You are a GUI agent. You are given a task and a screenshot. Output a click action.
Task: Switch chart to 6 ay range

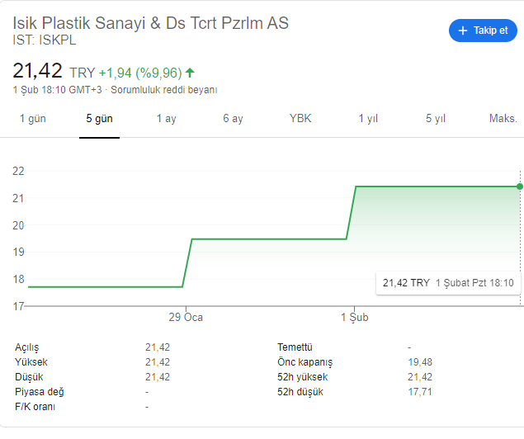(233, 119)
